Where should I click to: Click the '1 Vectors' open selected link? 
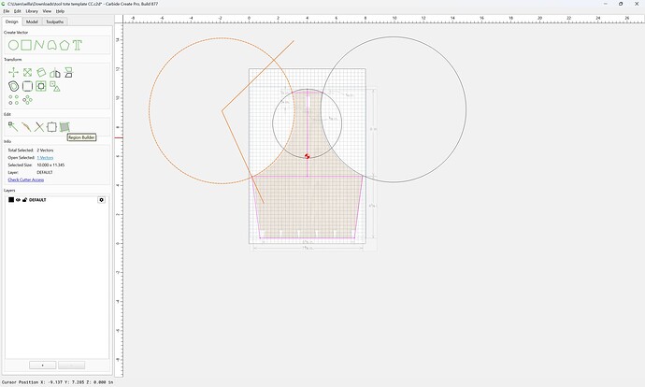pos(45,158)
